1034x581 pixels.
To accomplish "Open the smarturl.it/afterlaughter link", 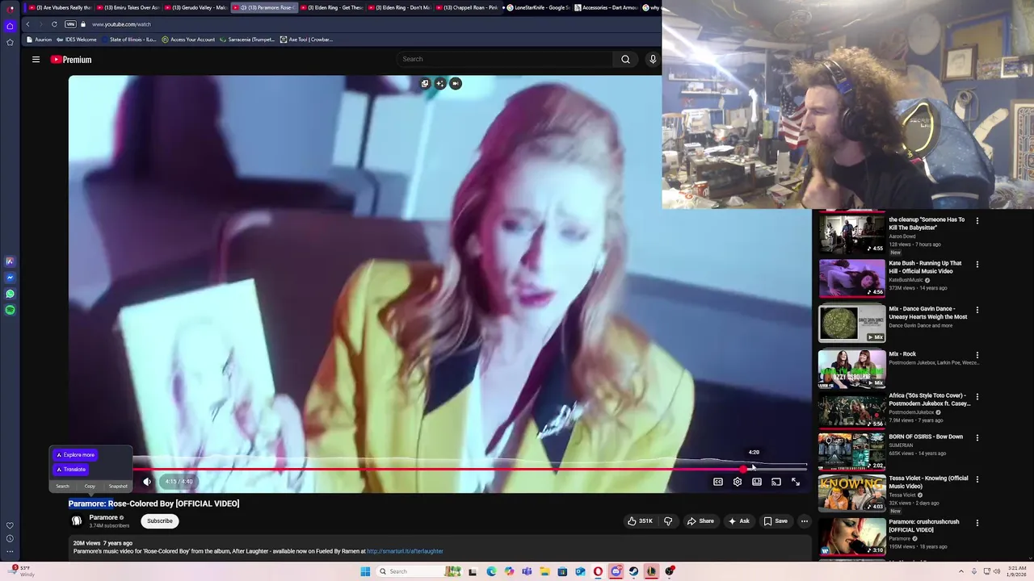I will click(405, 551).
